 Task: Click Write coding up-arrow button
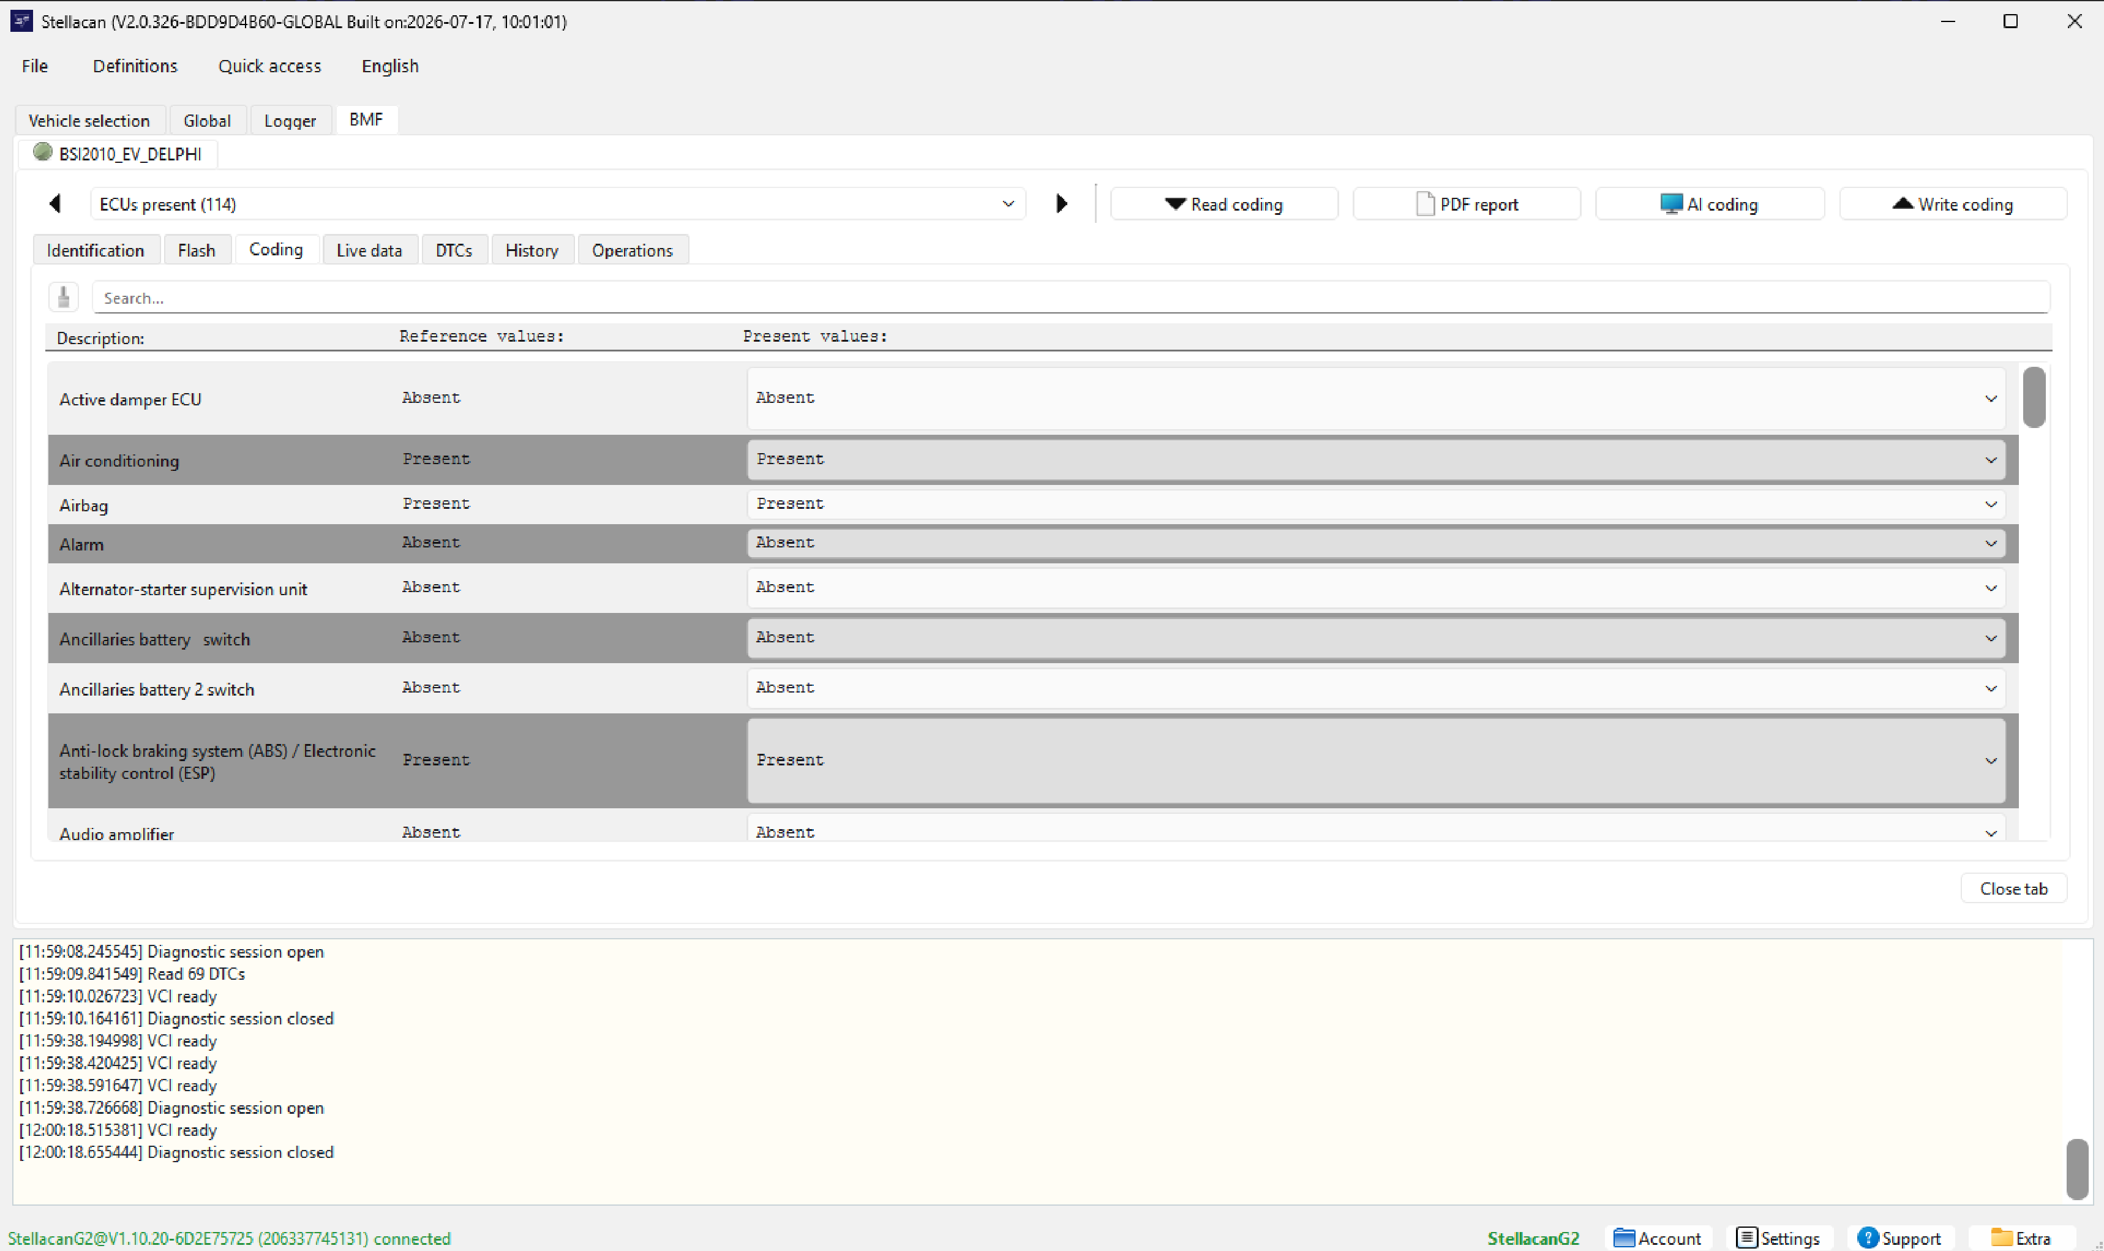[1953, 204]
